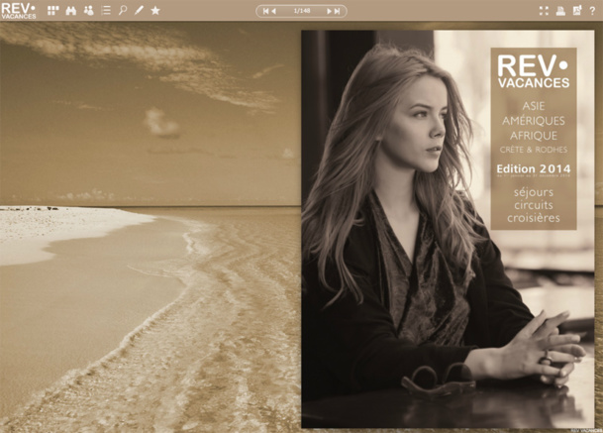The image size is (603, 433).
Task: Open the table of contents list
Action: point(106,10)
